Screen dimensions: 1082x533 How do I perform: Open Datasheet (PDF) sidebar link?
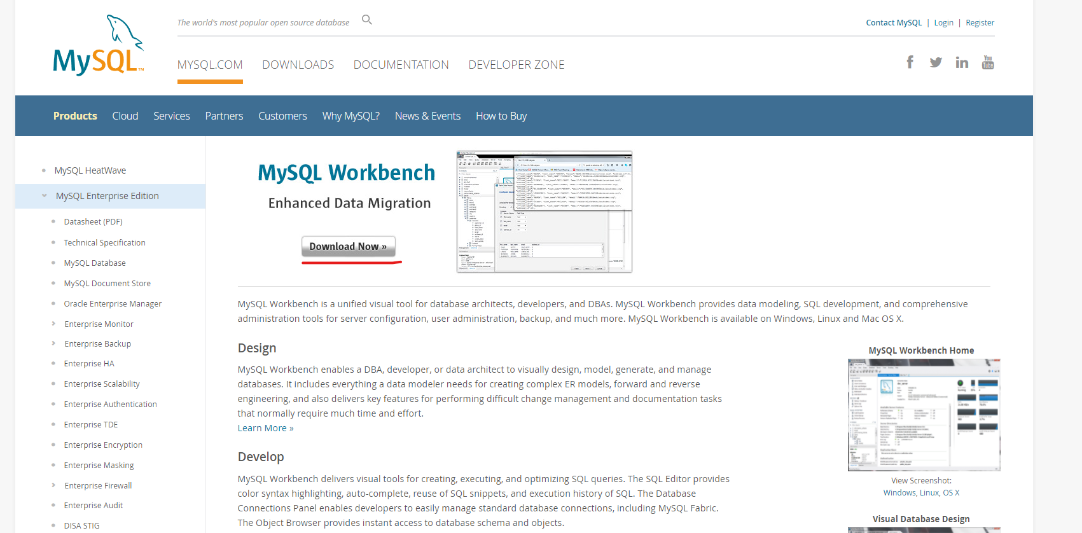pos(94,222)
